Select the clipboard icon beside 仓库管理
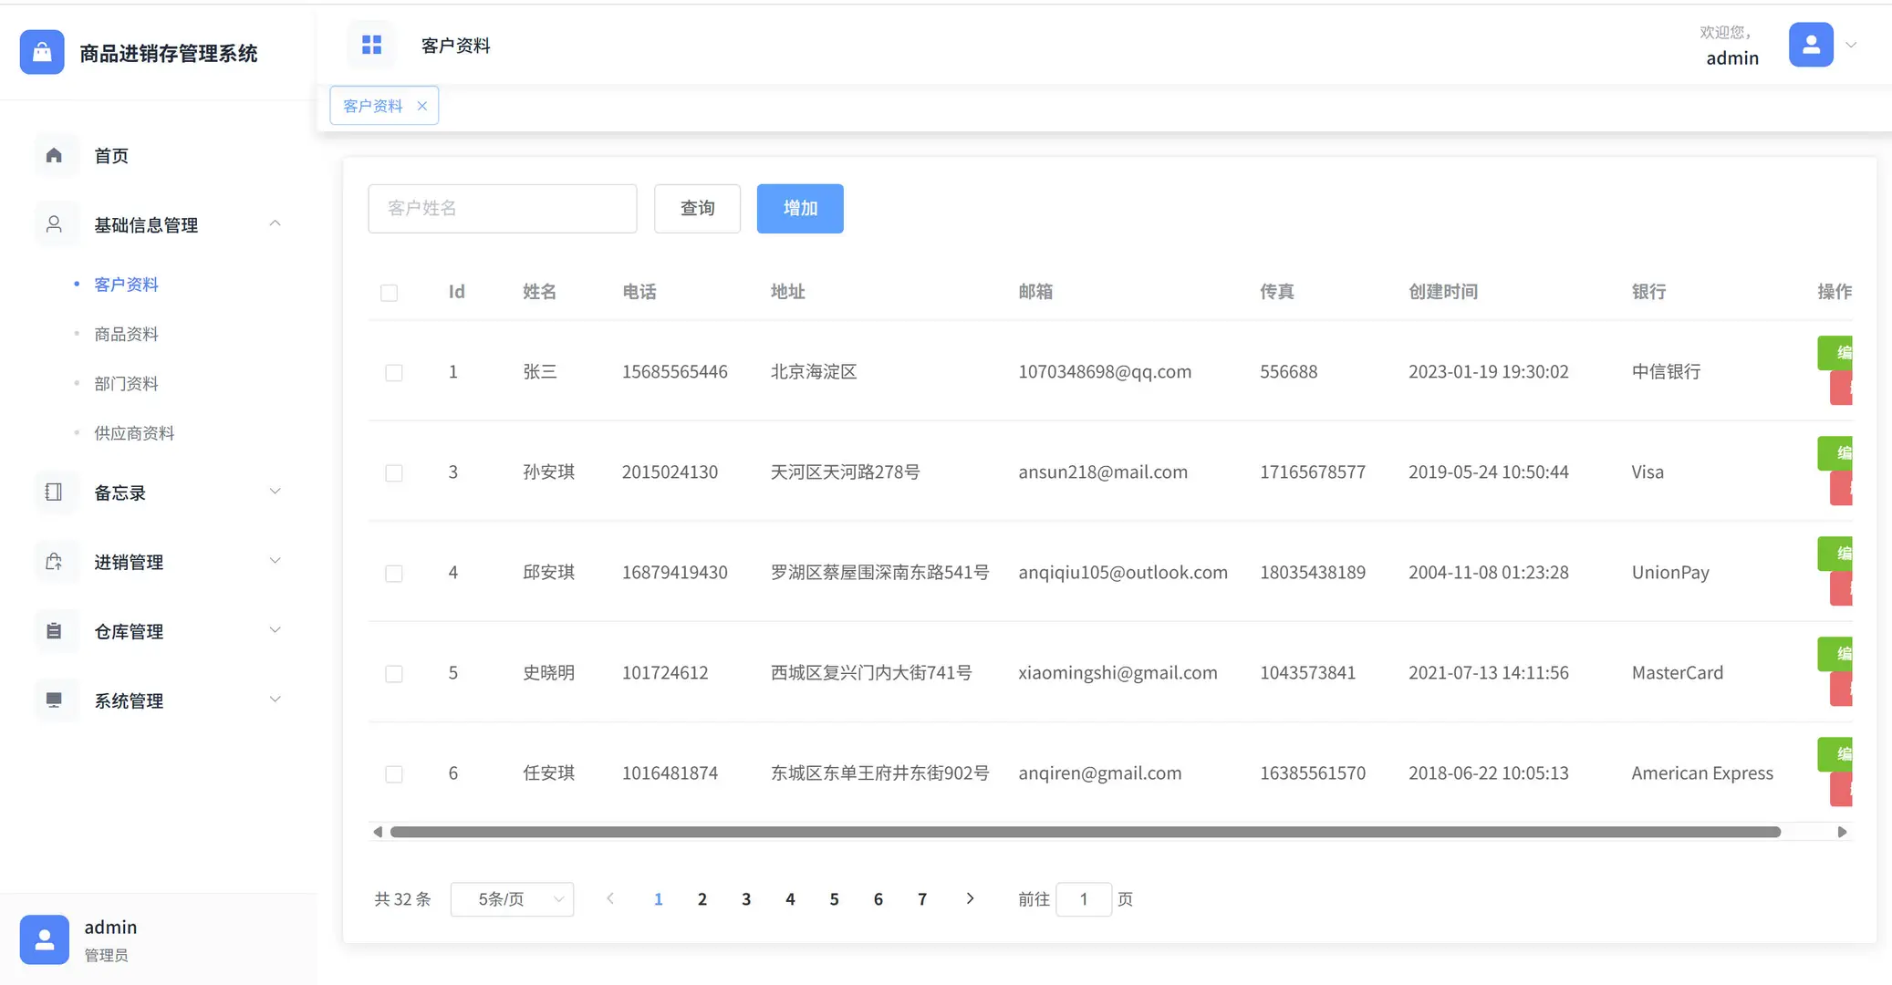The width and height of the screenshot is (1892, 985). coord(55,631)
